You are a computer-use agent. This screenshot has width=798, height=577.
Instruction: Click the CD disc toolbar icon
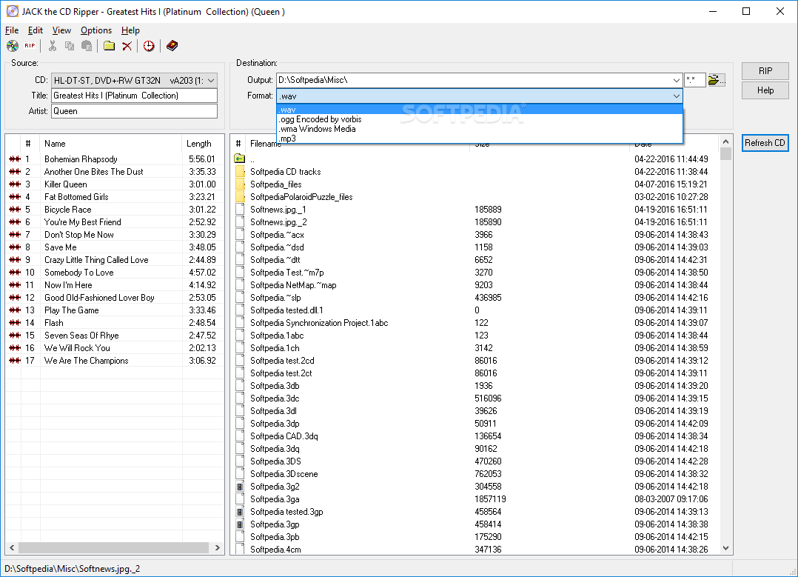(13, 46)
